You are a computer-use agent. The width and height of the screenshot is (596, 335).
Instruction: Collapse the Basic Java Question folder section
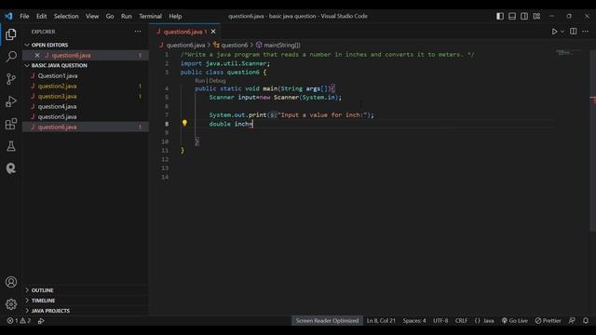pyautogui.click(x=86, y=65)
